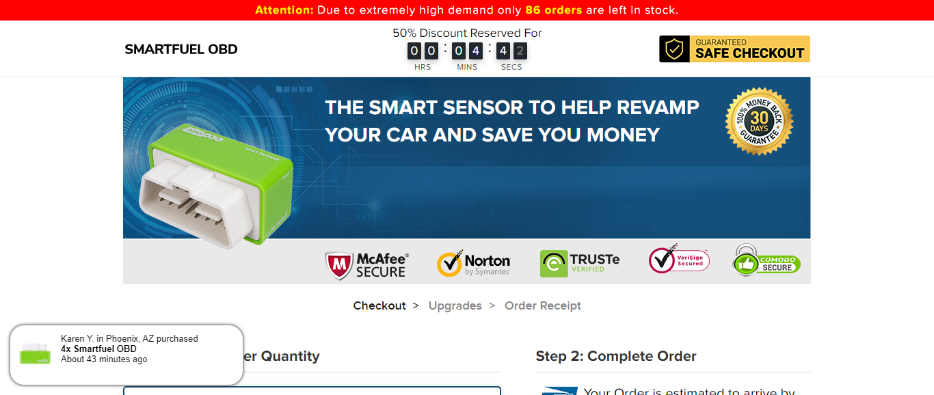The width and height of the screenshot is (934, 395).
Task: Click the 30 Days Money Back Guarantee seal
Action: 760,121
